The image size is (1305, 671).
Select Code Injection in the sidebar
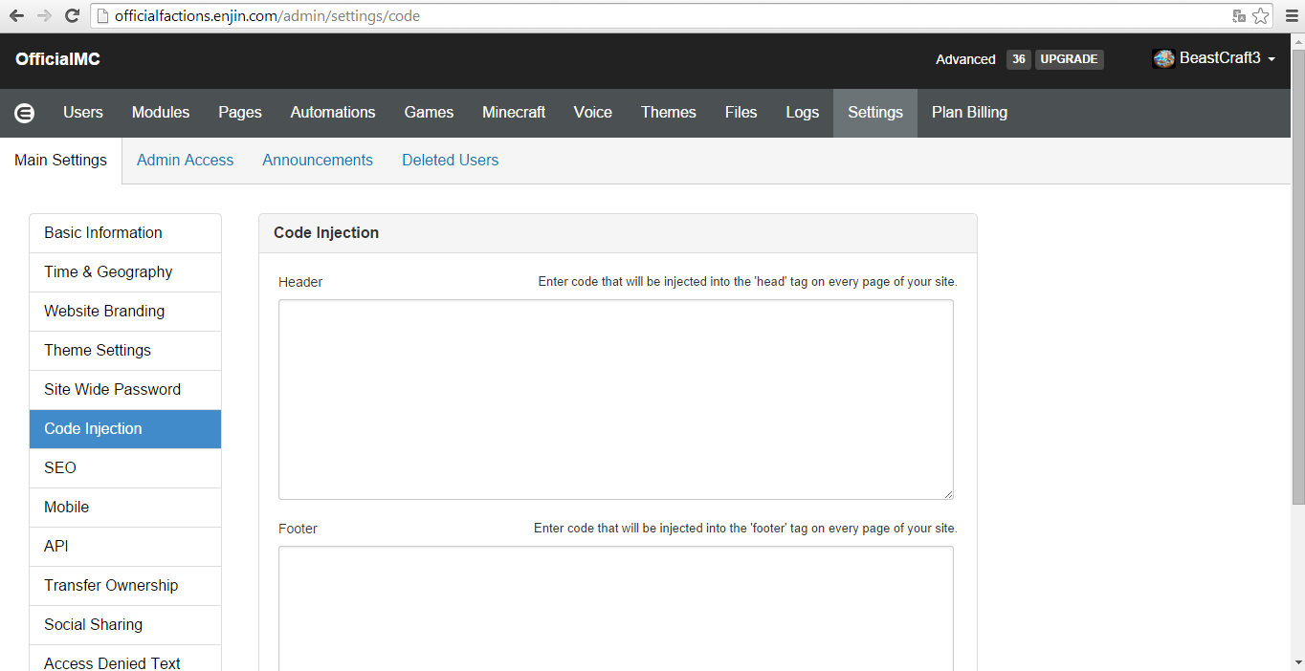tap(125, 429)
